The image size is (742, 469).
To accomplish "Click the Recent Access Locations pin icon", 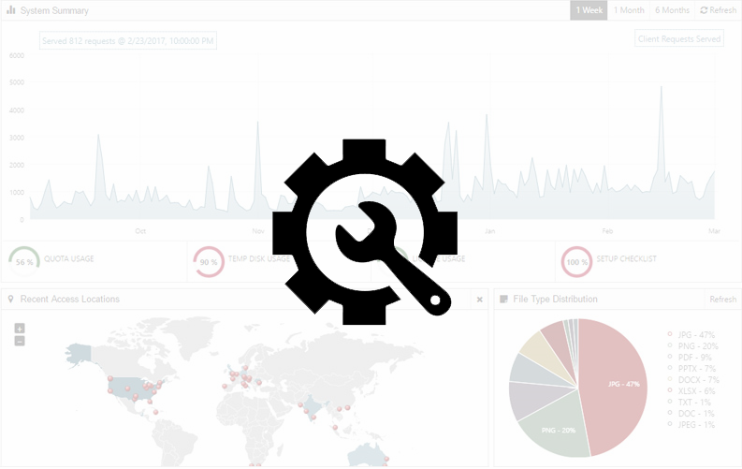I will [x=10, y=300].
